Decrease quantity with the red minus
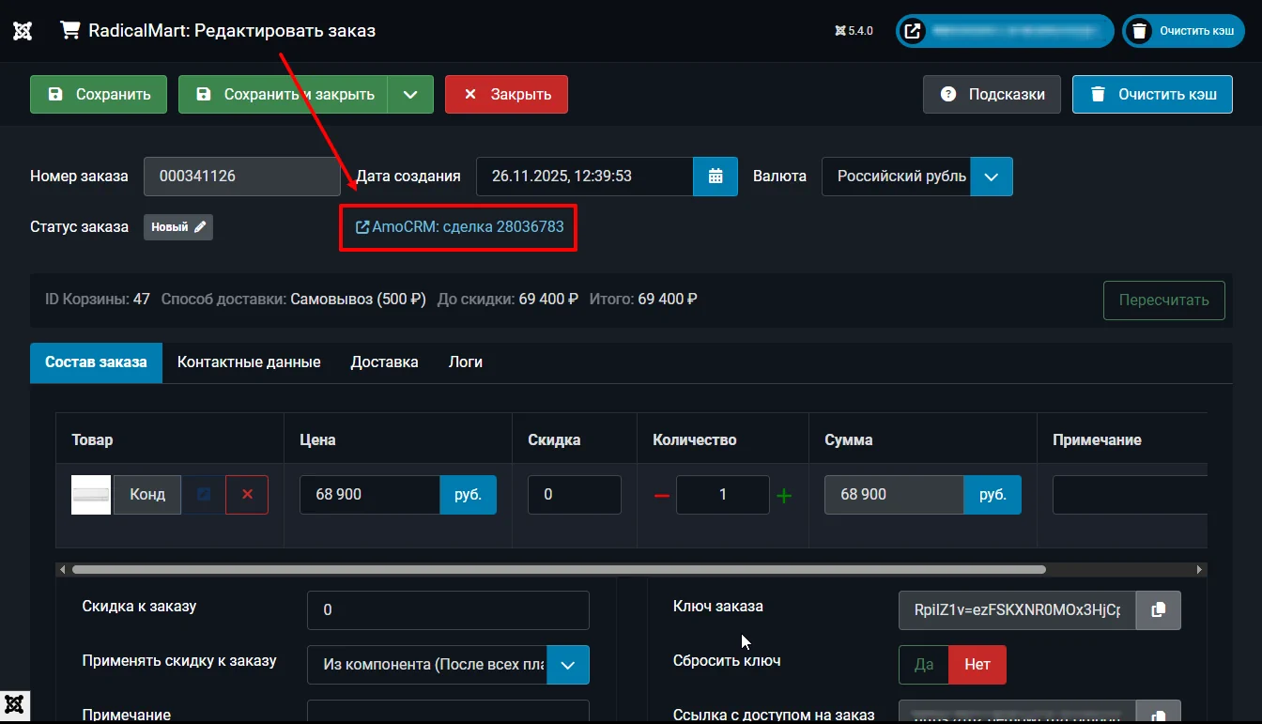Image resolution: width=1262 pixels, height=724 pixels. [661, 496]
